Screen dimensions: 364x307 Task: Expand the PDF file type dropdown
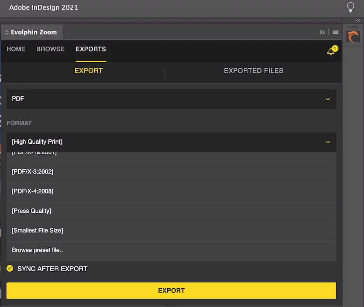coord(328,99)
